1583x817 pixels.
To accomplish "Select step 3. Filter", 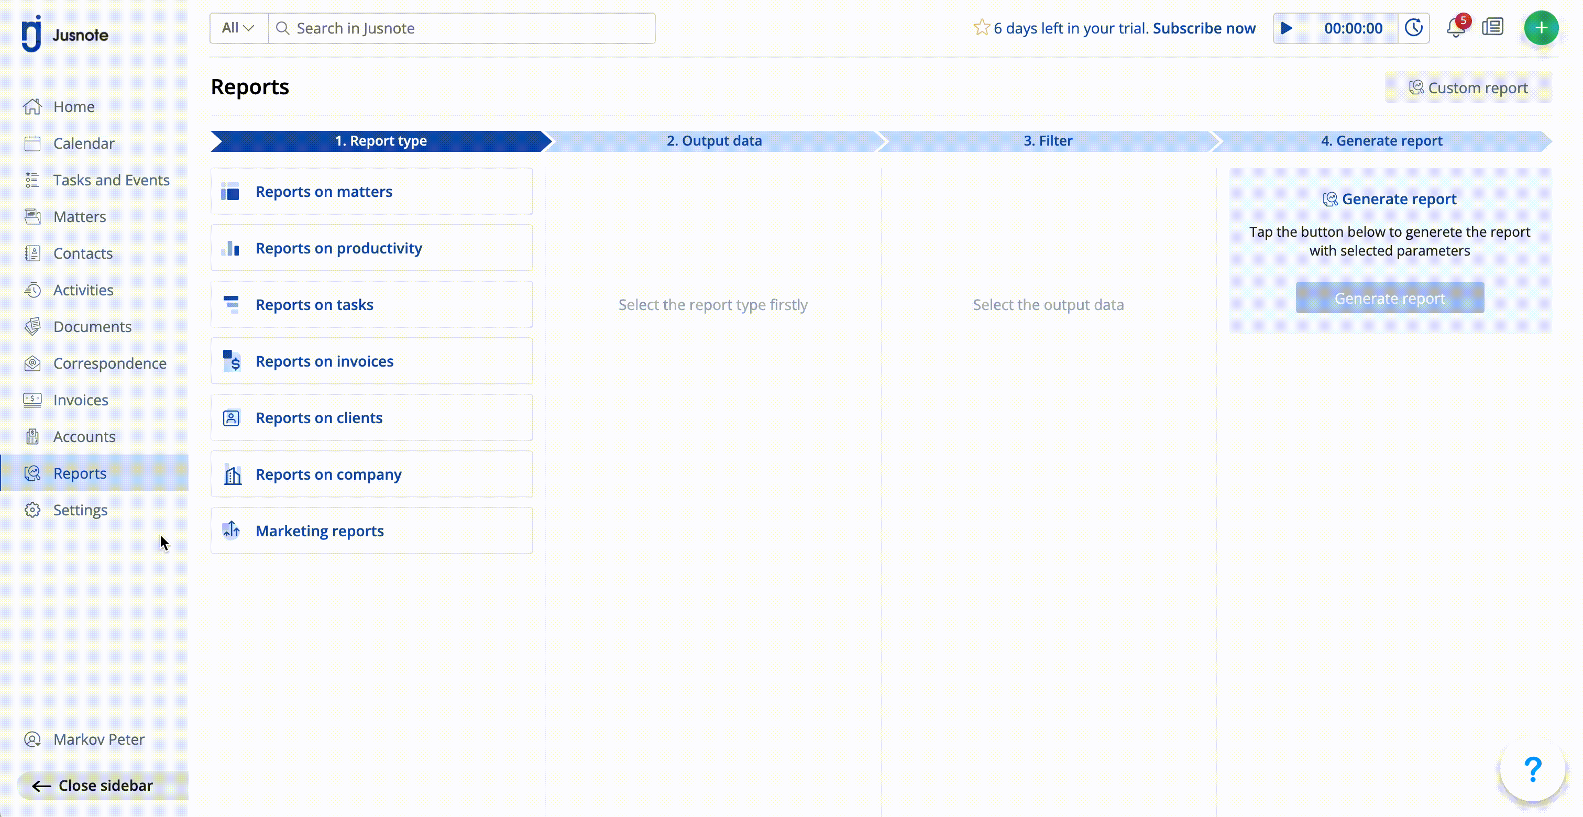I will coord(1048,141).
